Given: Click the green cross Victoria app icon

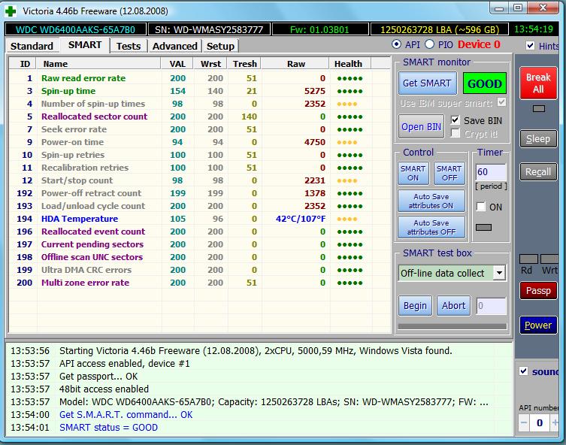Looking at the screenshot, I should click(11, 11).
